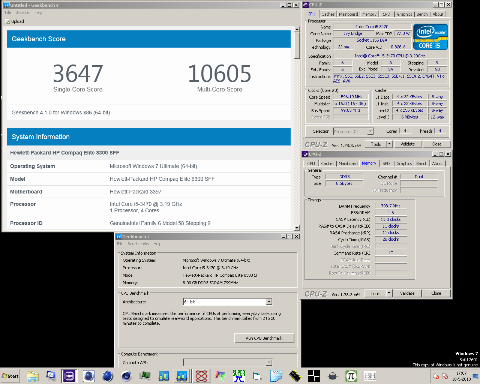Click the black four-square taskbar icon
This screenshot has height=384, width=480.
point(314,376)
